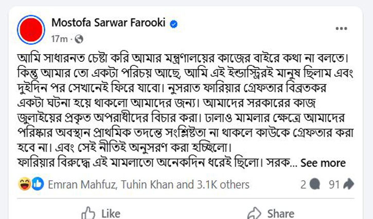Image resolution: width=373 pixels, height=219 pixels.
Task: Click the arrow icon of the Share button
Action: [254, 212]
